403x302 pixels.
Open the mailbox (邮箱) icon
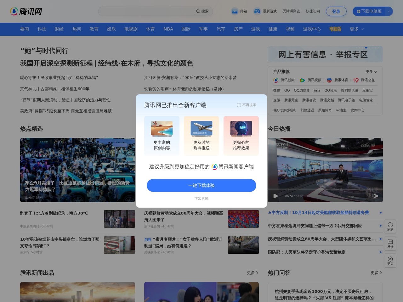(235, 11)
